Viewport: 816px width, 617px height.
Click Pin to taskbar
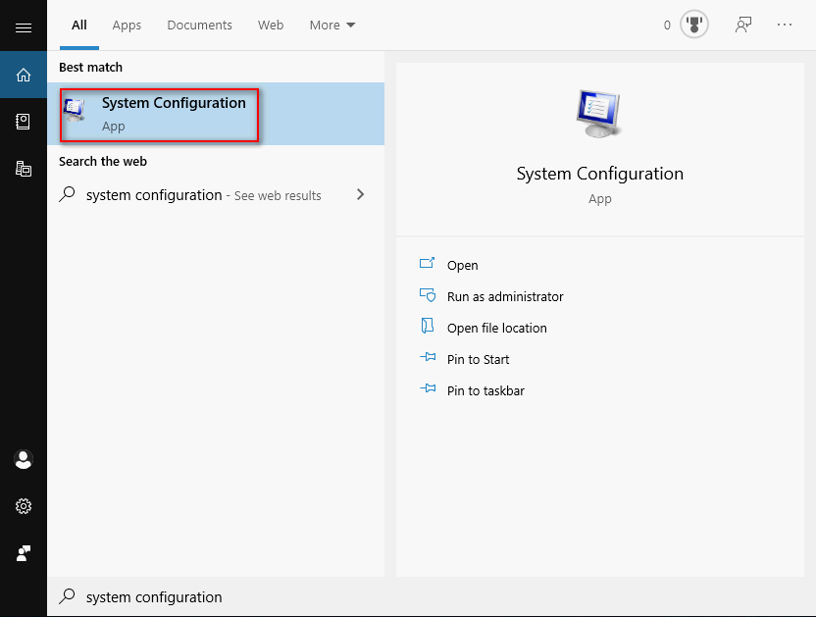pos(485,390)
